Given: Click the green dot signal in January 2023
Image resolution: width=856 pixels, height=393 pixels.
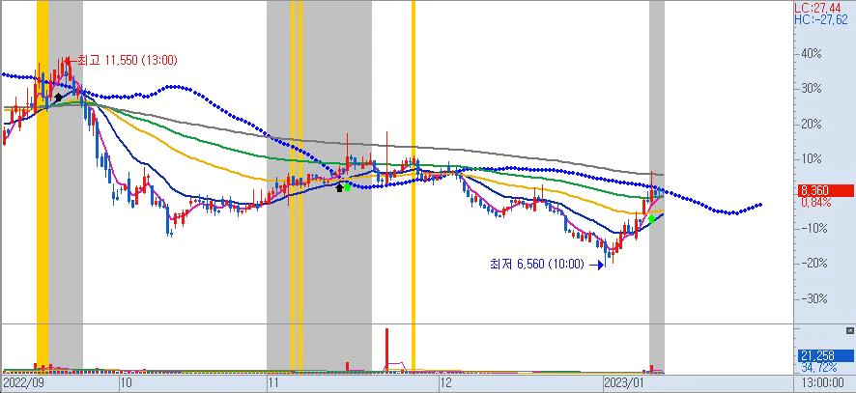Looking at the screenshot, I should [x=651, y=219].
